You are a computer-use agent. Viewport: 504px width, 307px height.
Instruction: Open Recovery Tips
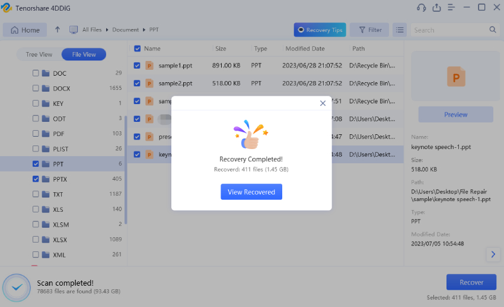click(320, 30)
